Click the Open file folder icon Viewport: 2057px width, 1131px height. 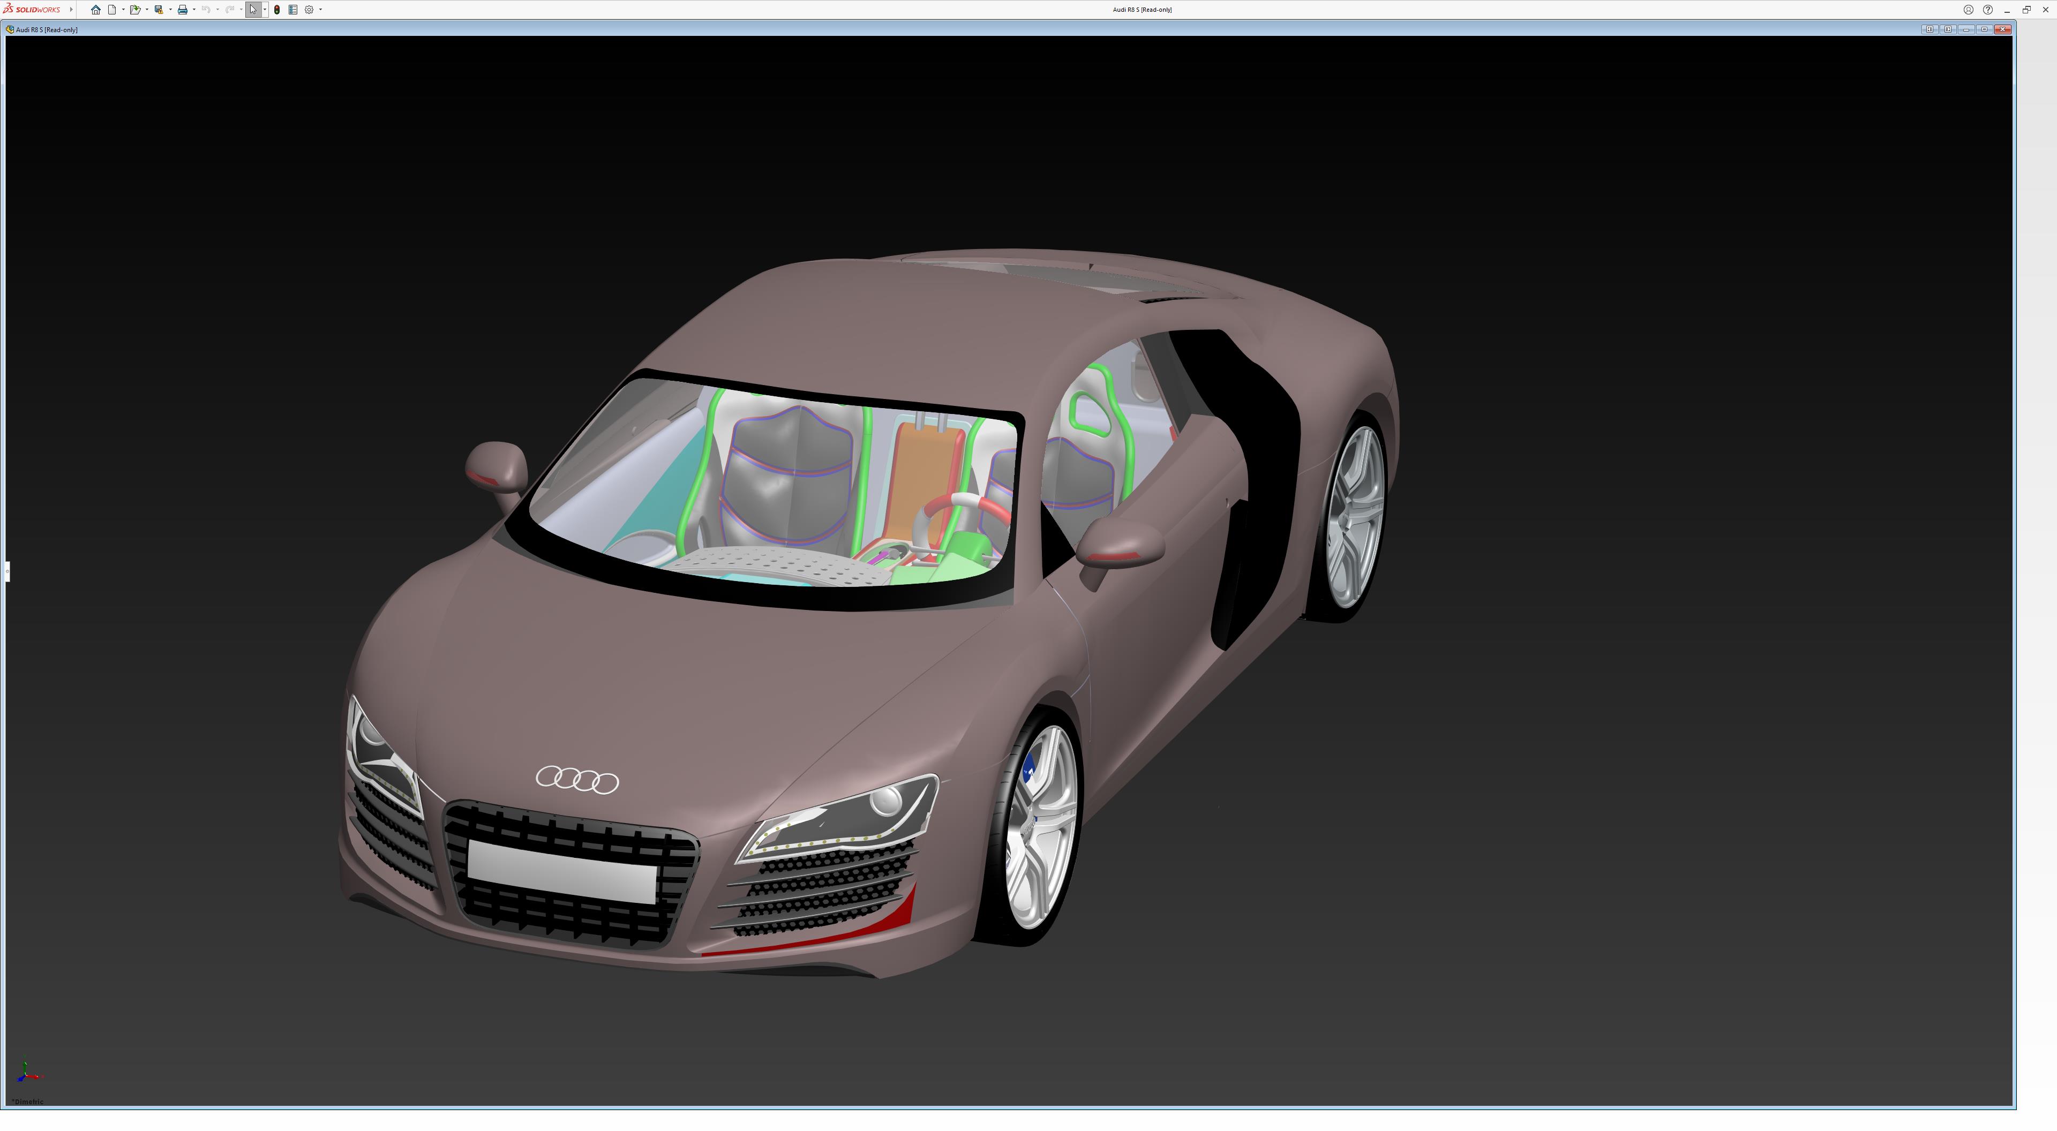coord(135,10)
